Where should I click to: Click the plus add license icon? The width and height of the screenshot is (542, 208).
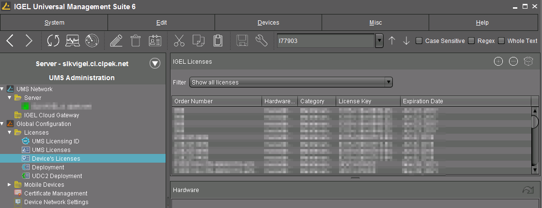coord(498,62)
